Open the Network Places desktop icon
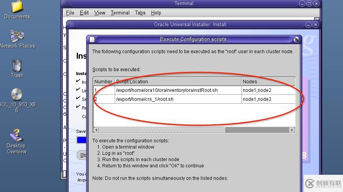Image resolution: width=343 pixels, height=192 pixels. point(17,39)
